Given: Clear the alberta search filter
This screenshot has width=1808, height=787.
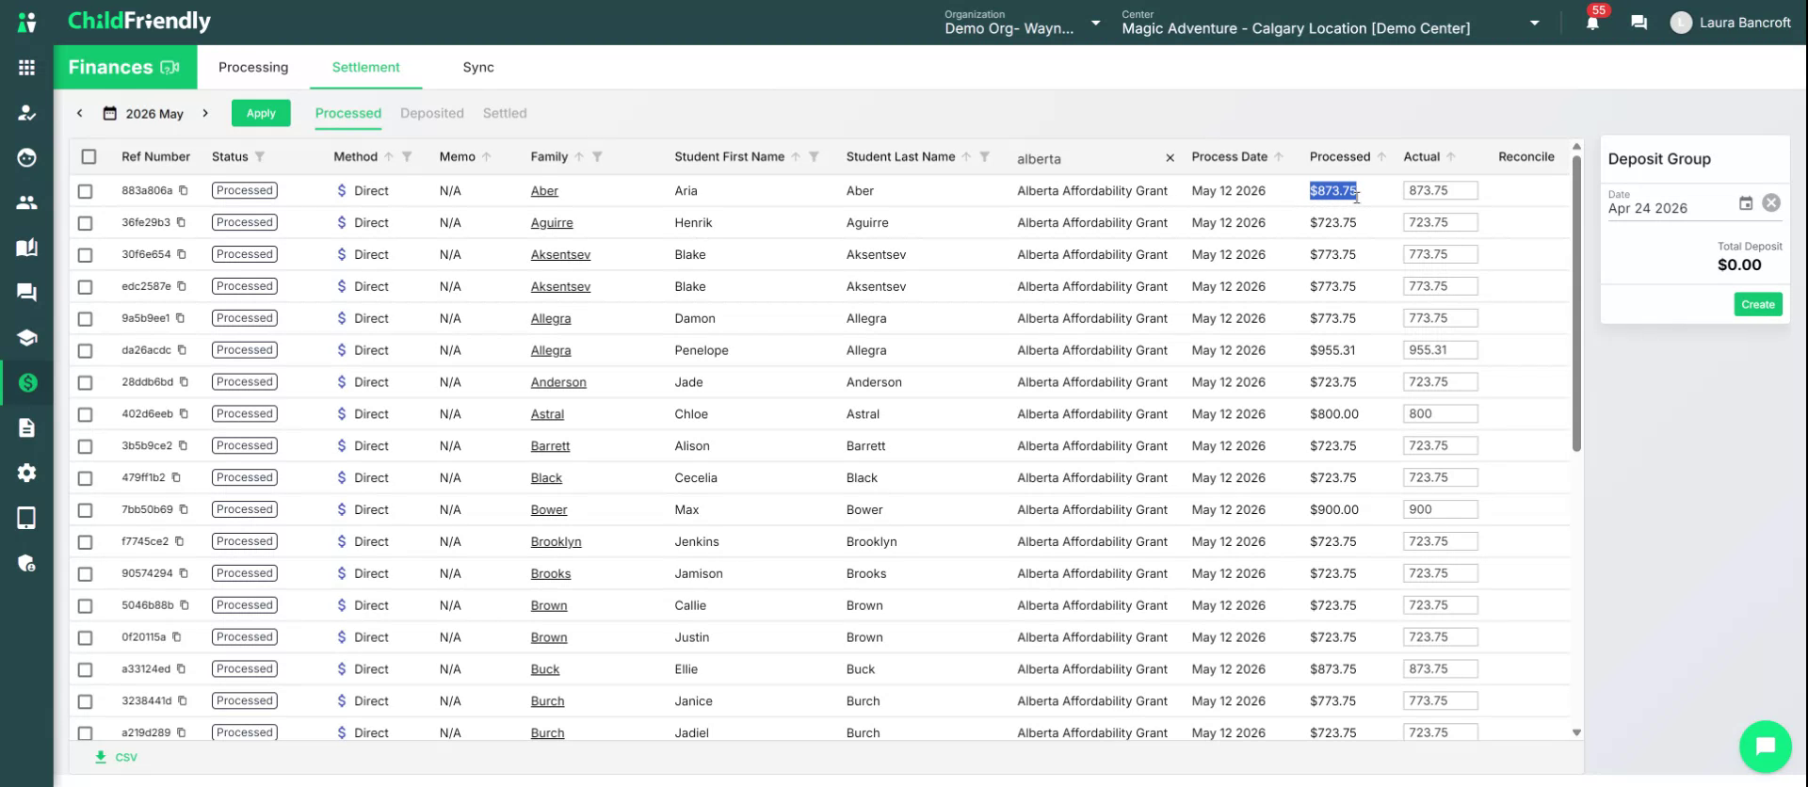Looking at the screenshot, I should coord(1170,158).
